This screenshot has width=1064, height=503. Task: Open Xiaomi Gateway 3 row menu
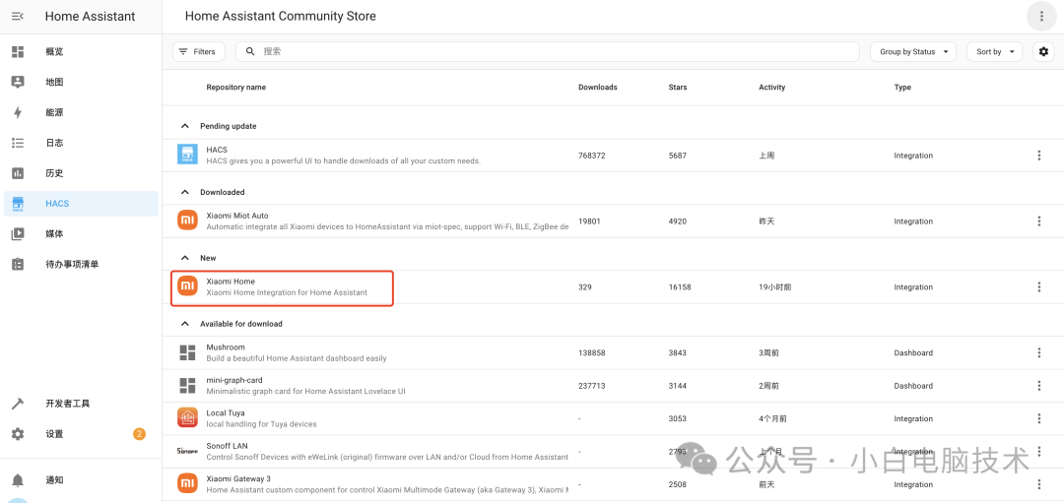[x=1039, y=484]
